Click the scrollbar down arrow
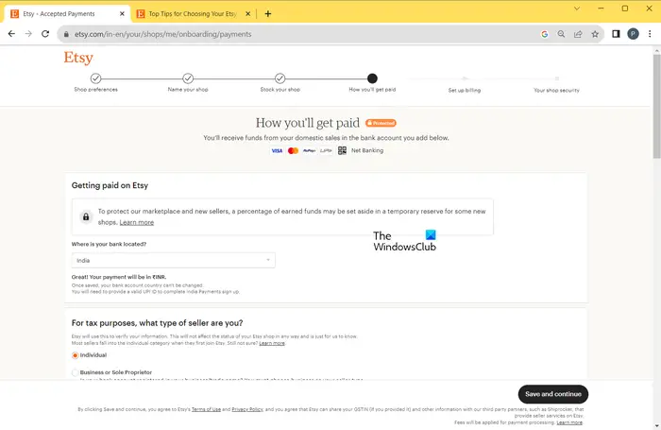The image size is (661, 430). 657,426
